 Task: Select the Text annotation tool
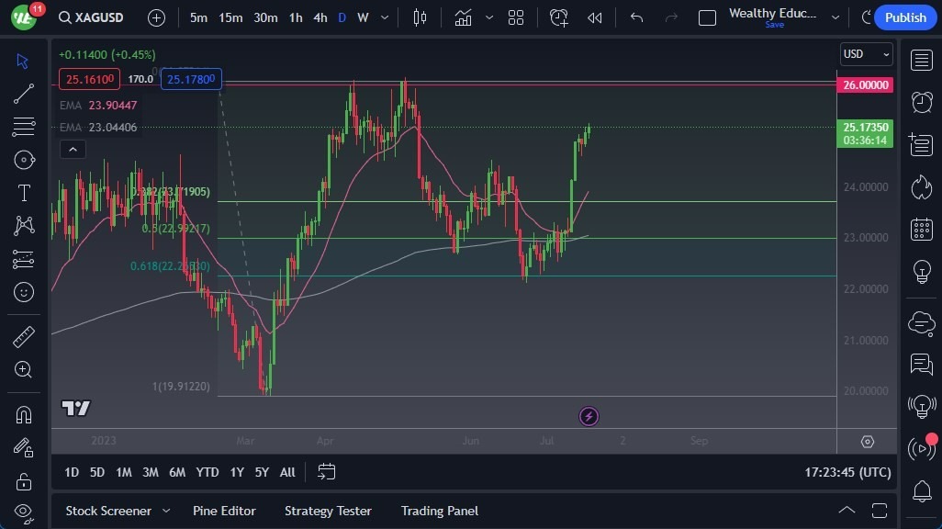(x=24, y=193)
